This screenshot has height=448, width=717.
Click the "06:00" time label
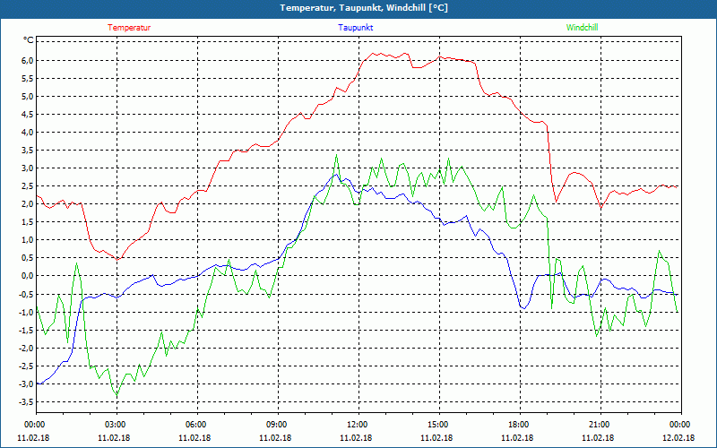point(194,425)
